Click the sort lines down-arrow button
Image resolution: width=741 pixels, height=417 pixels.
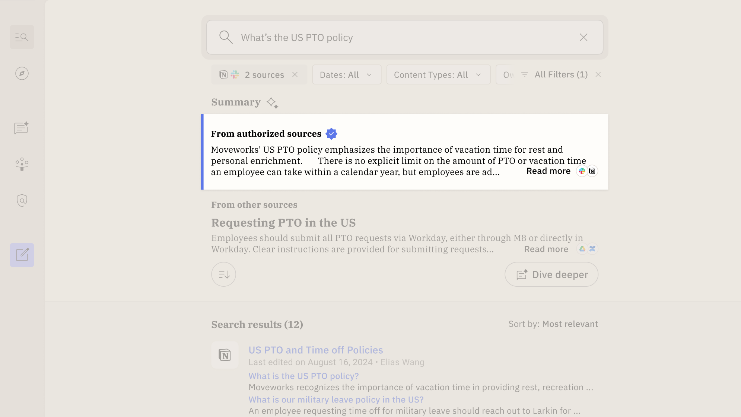(223, 274)
